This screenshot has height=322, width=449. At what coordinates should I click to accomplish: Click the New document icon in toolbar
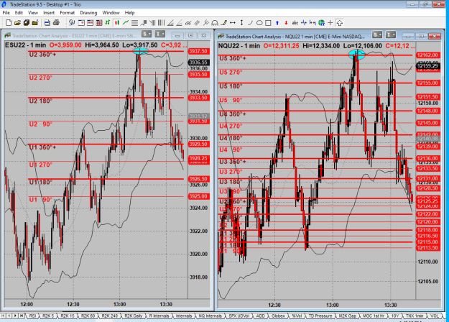tap(9, 23)
